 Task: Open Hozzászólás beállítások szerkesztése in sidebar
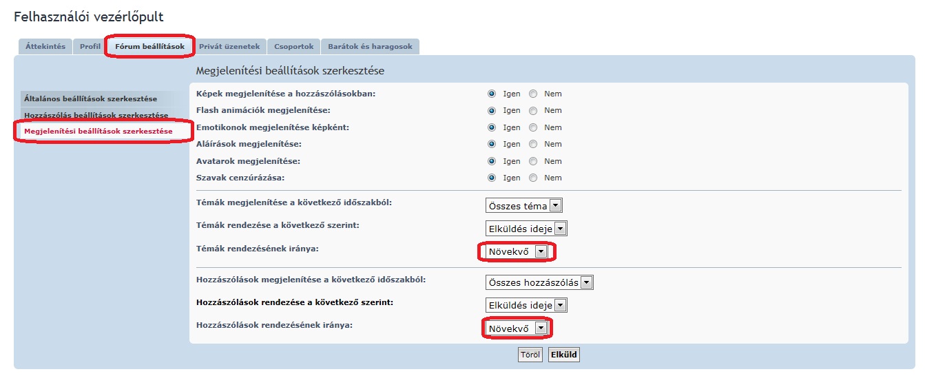[x=96, y=115]
